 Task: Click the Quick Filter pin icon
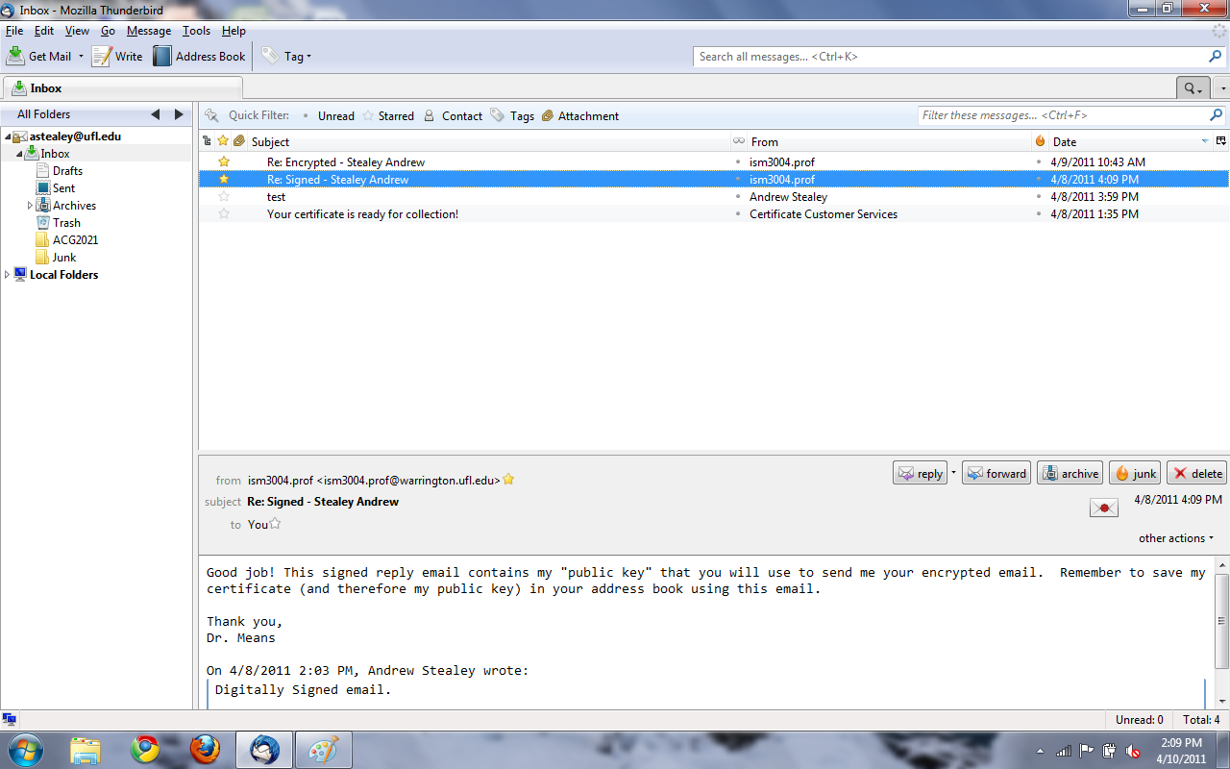(211, 115)
